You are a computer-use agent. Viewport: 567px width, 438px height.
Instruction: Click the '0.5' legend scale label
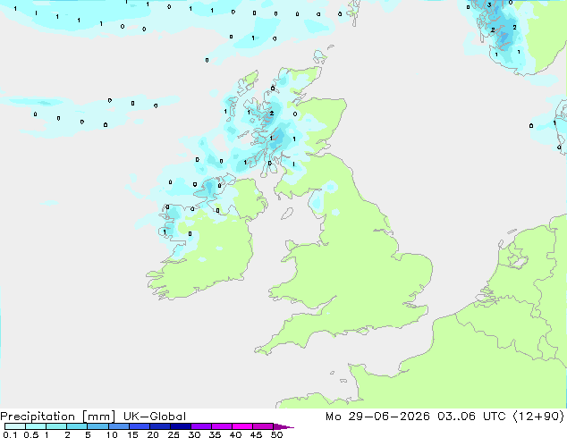(x=31, y=434)
